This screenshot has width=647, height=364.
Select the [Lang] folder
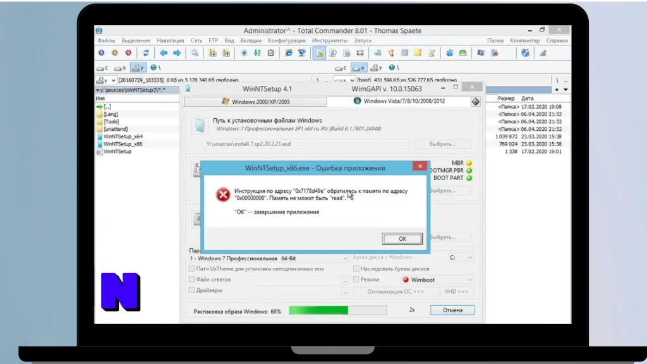click(111, 114)
